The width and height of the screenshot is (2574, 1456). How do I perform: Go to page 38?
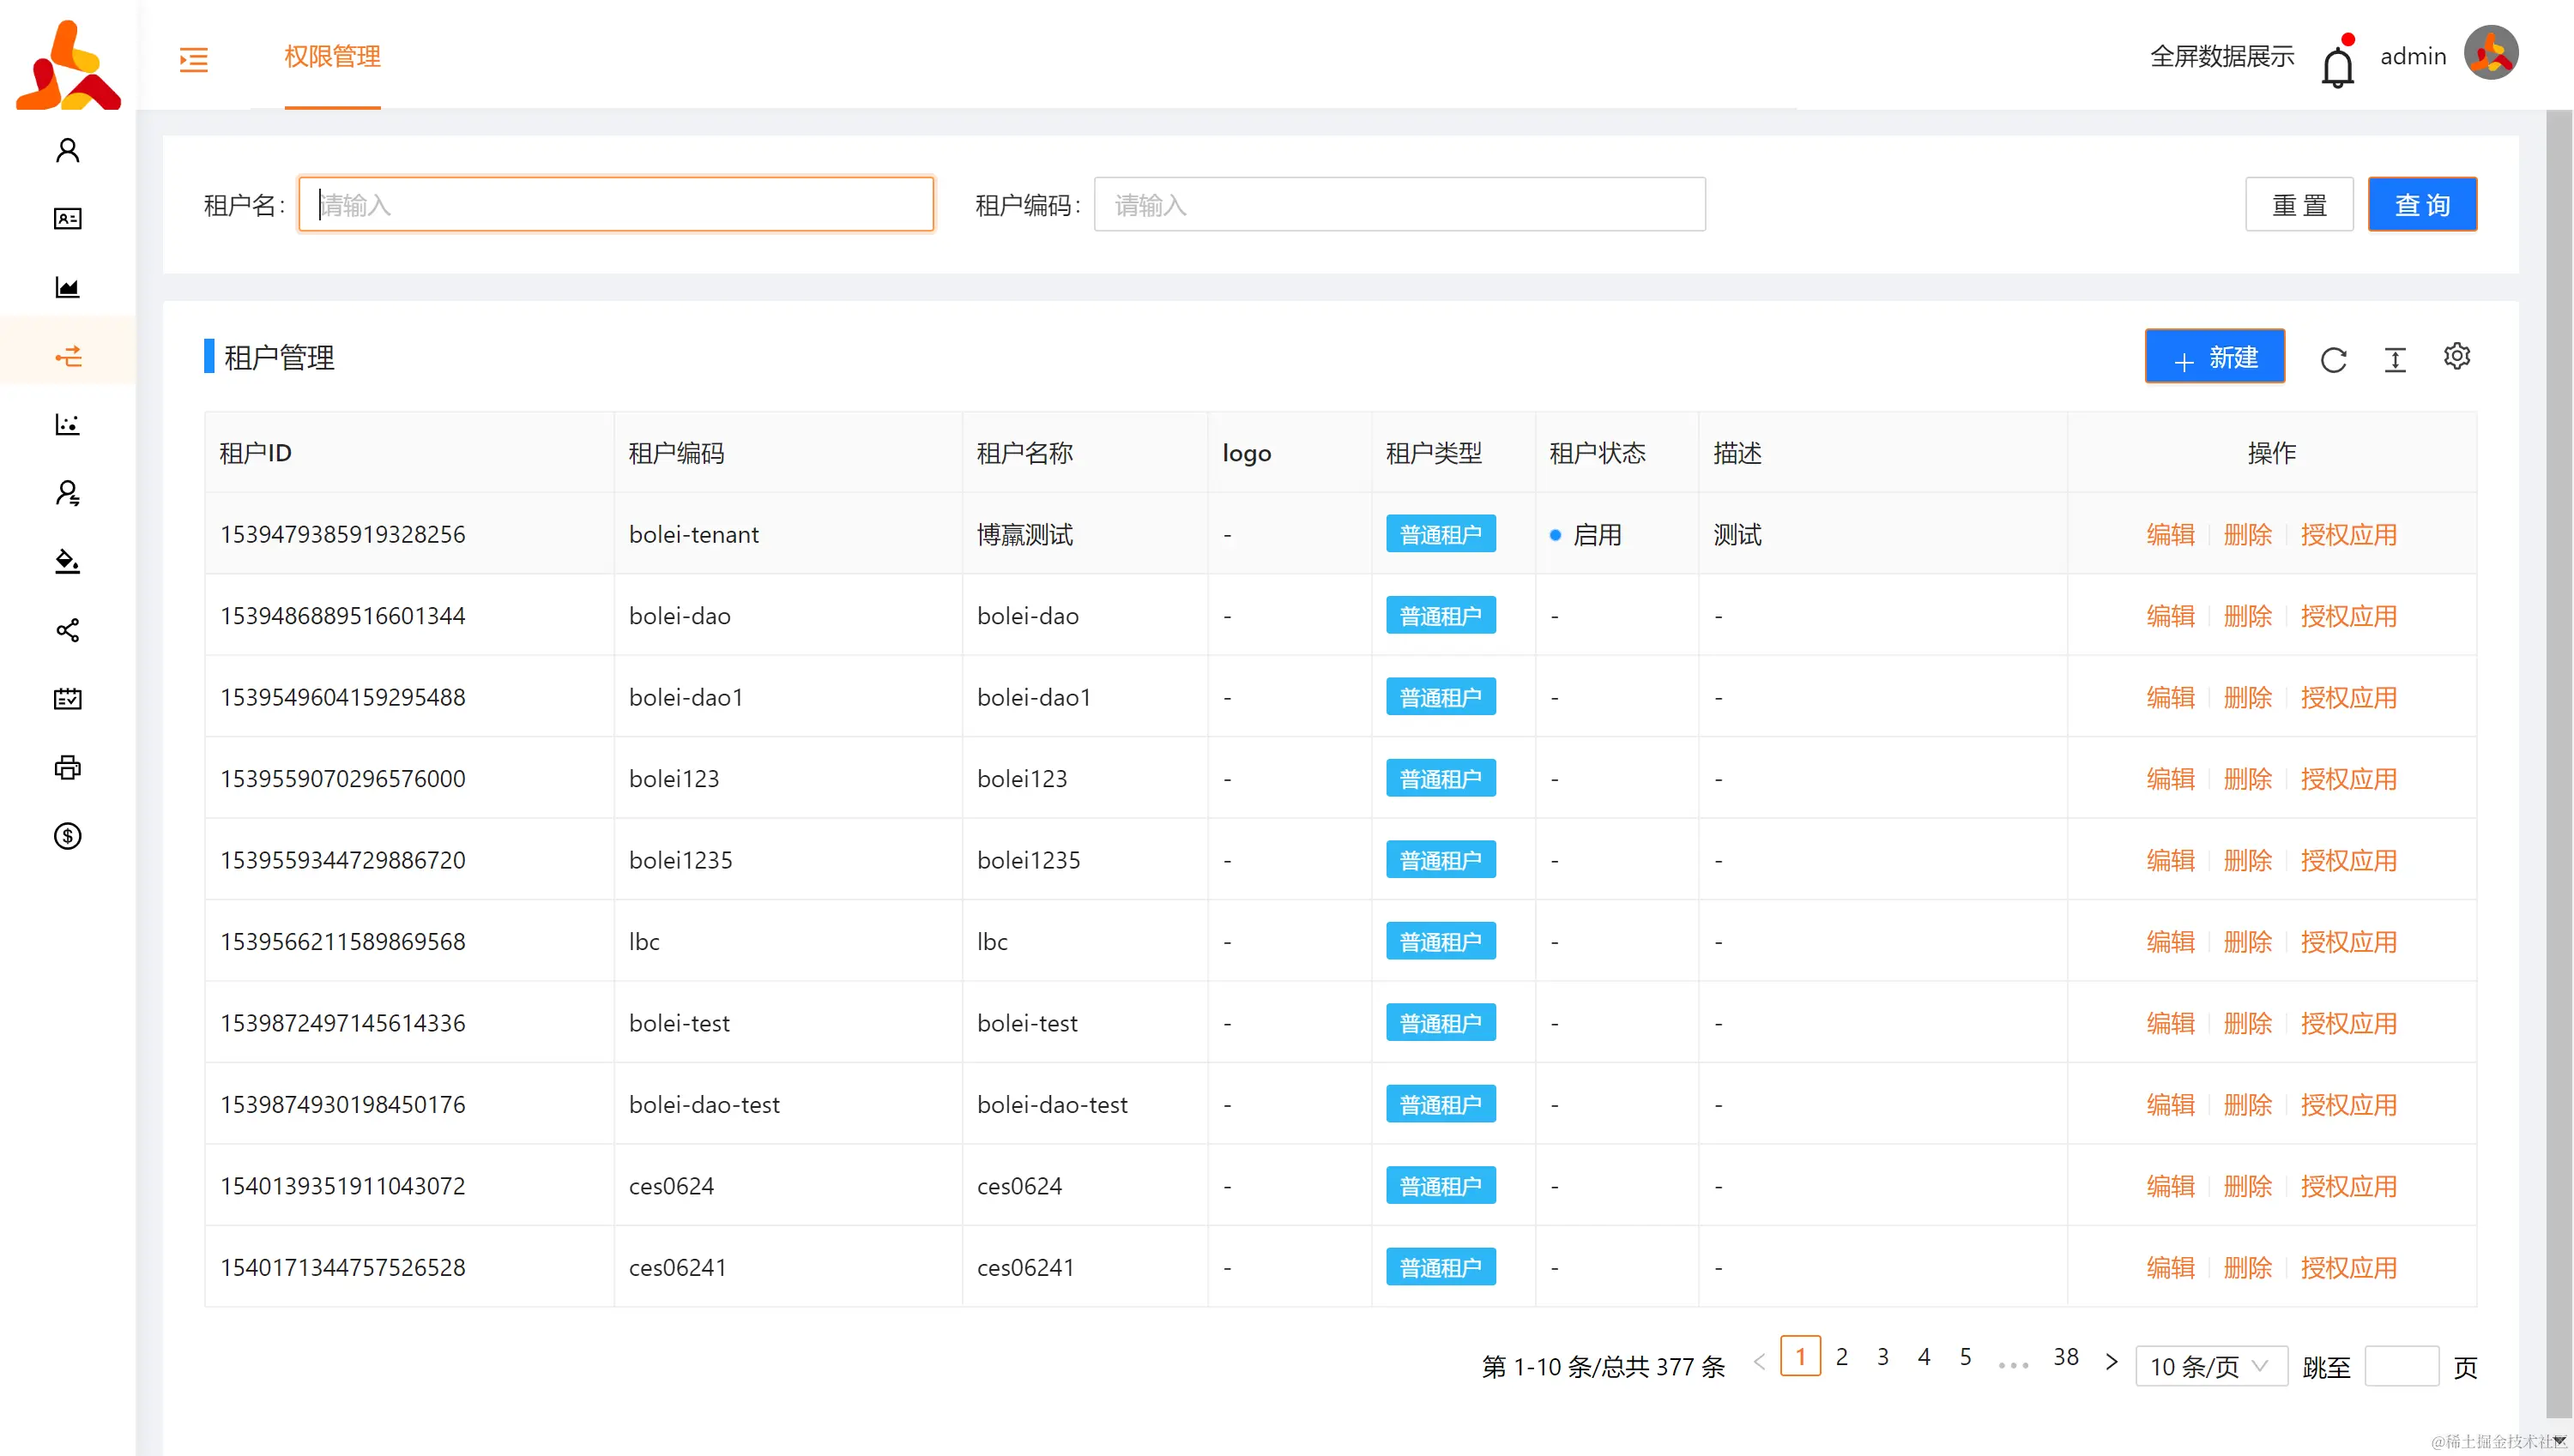(2066, 1357)
